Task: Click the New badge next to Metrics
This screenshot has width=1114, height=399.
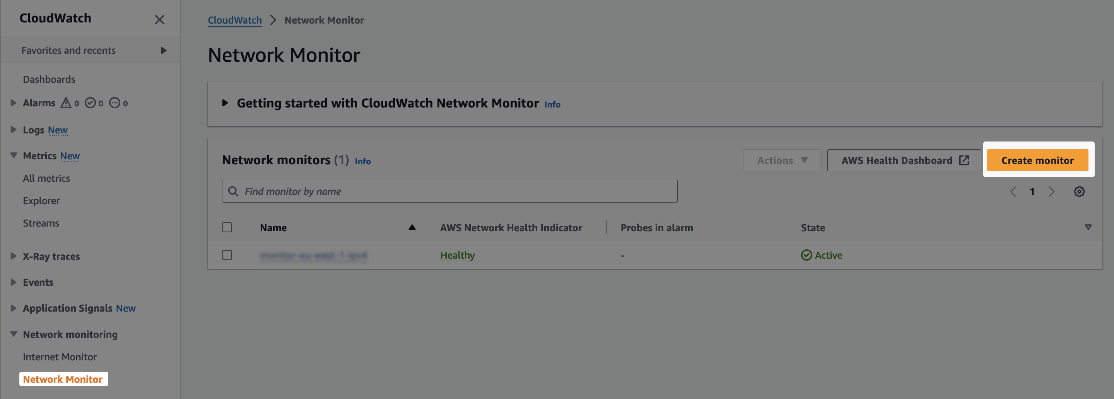Action: (x=70, y=156)
